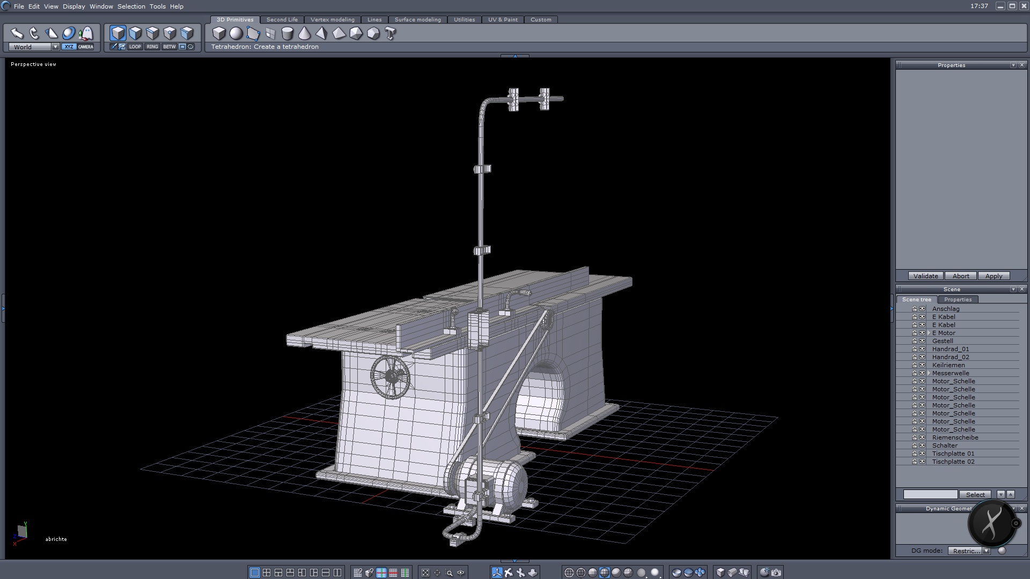
Task: Select the Sphere primitive tool
Action: point(236,33)
